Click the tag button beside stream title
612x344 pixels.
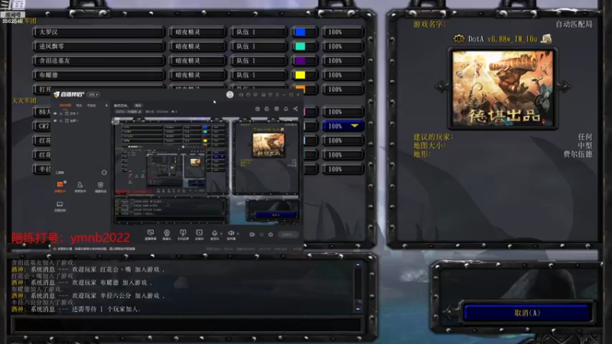pyautogui.click(x=138, y=105)
